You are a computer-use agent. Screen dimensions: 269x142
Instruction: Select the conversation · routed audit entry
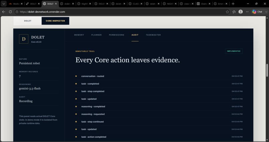click(159, 76)
